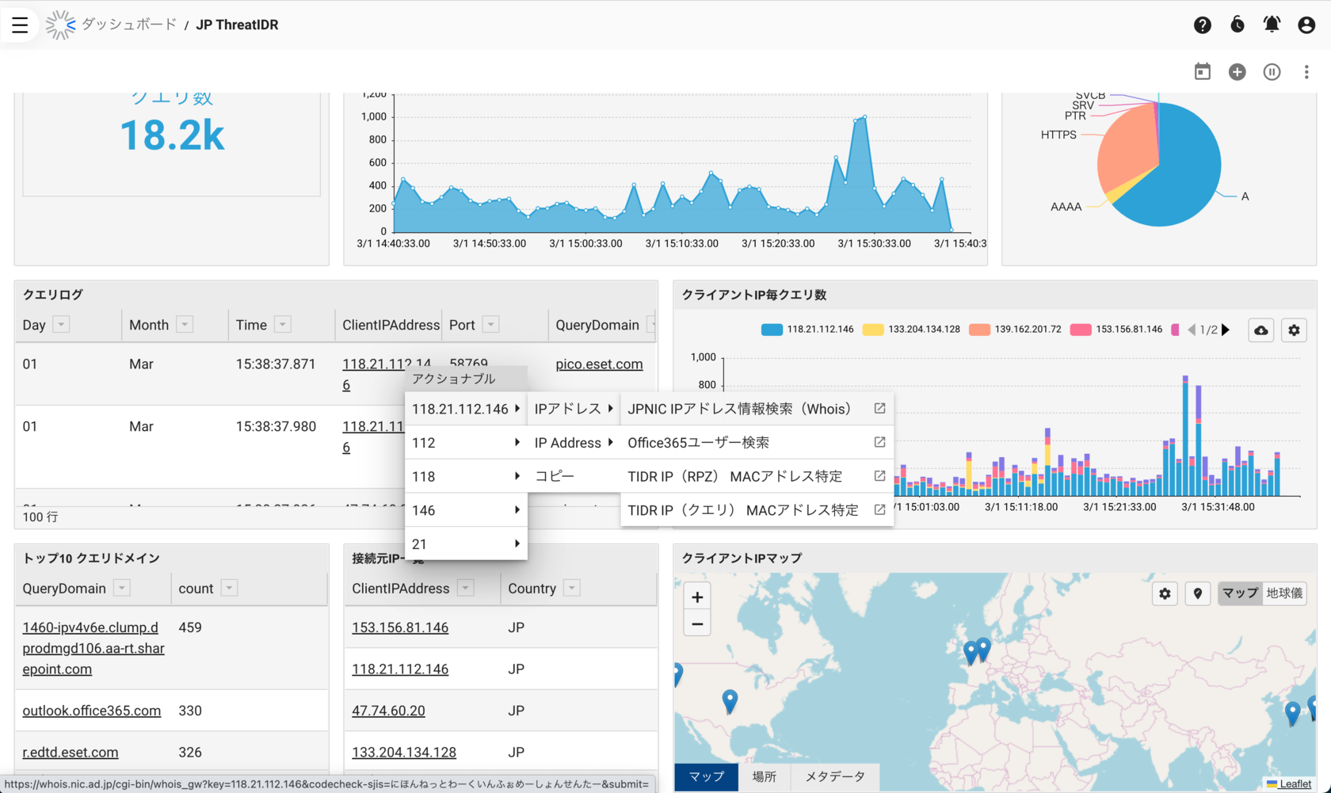Expand the 146 context menu entry
This screenshot has height=793, width=1331.
(x=466, y=510)
